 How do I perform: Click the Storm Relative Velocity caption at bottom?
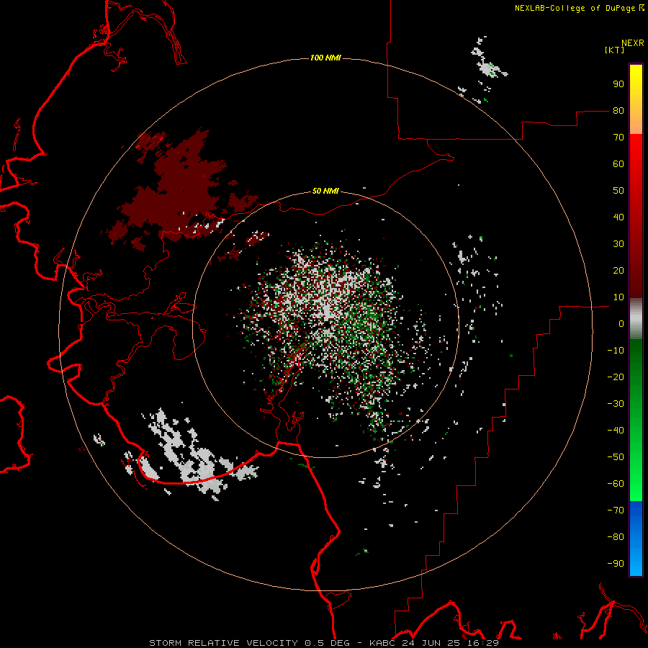click(x=323, y=643)
